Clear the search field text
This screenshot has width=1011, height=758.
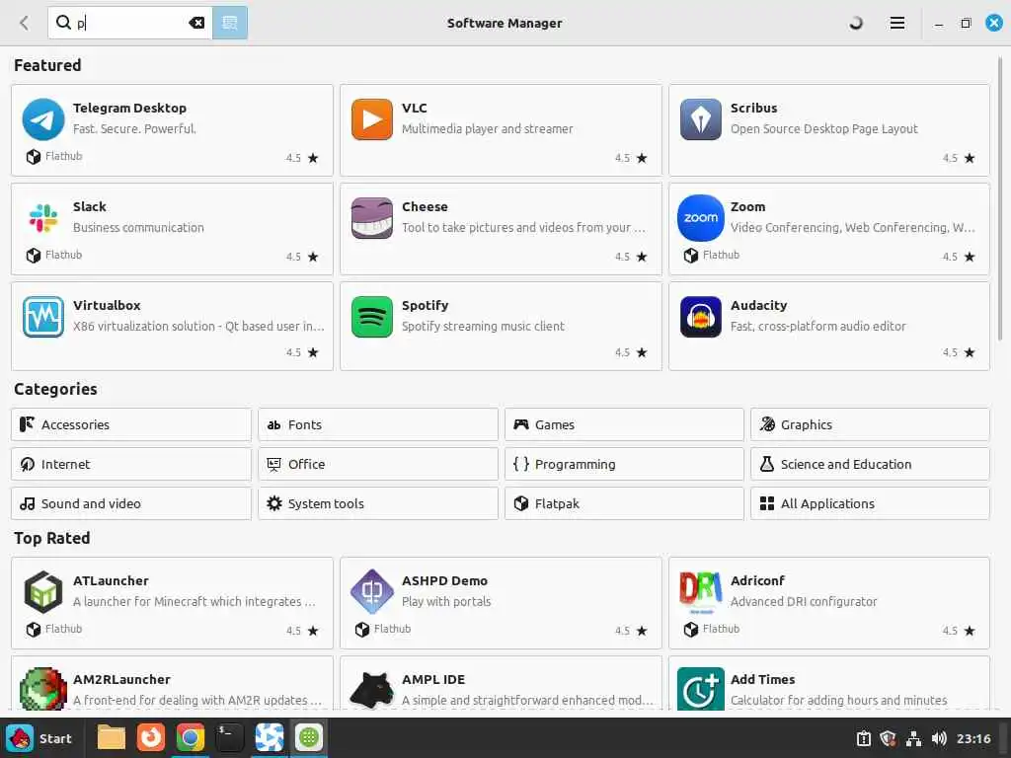click(196, 23)
